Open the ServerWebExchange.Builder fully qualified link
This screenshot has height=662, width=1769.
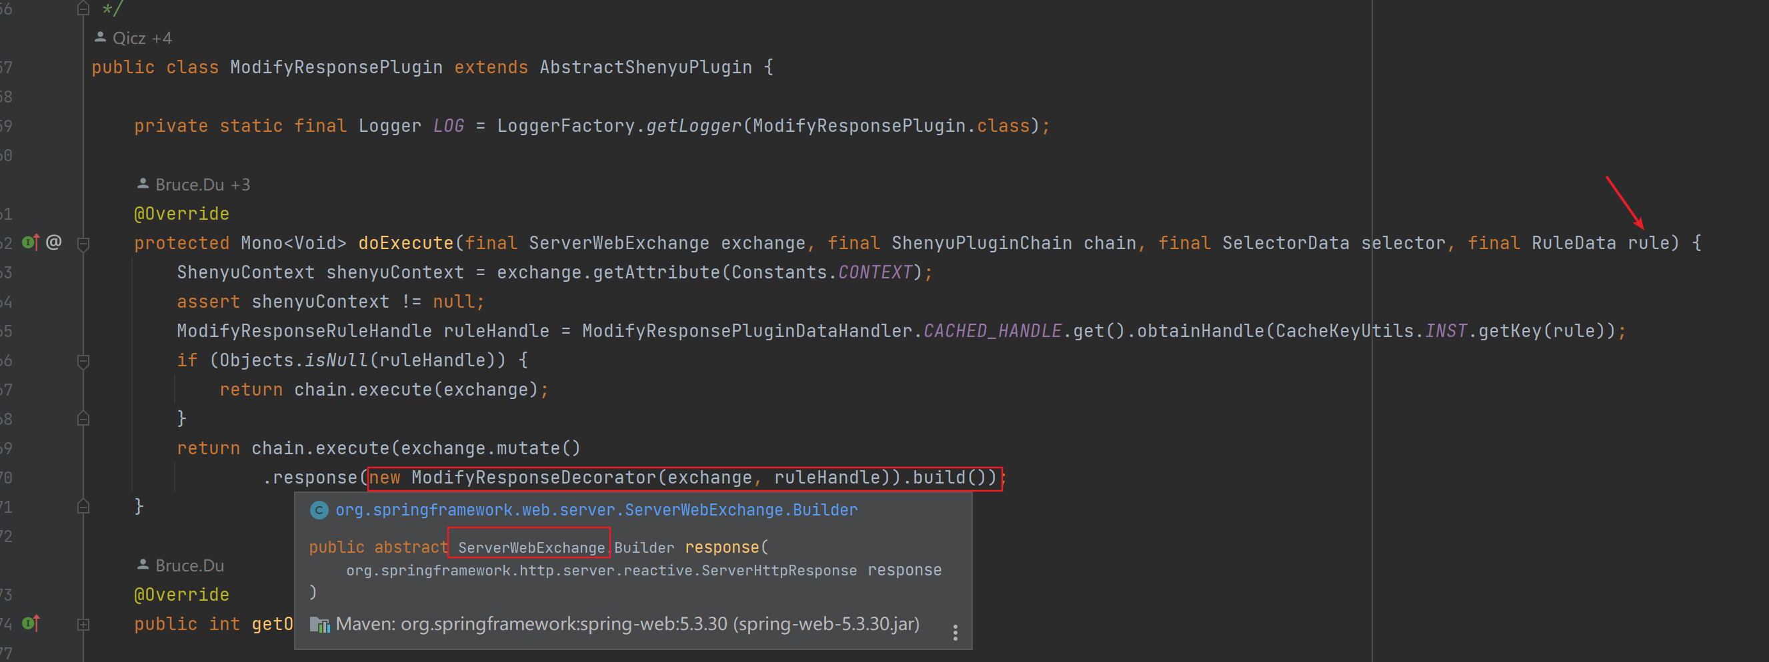coord(596,510)
